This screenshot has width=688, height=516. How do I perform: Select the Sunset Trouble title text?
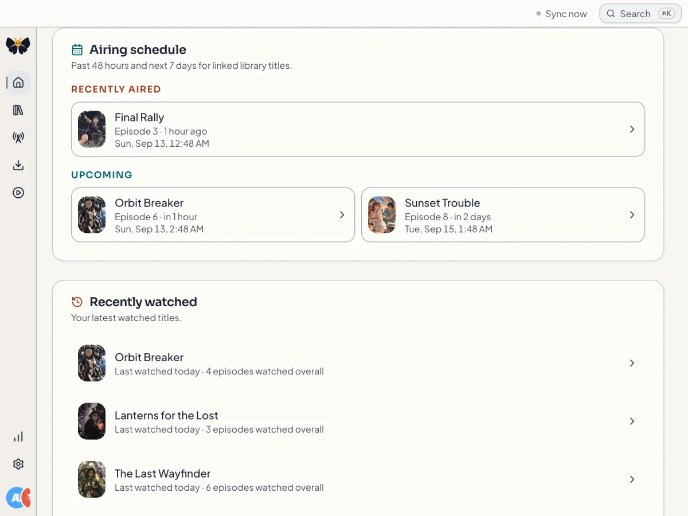pos(443,203)
